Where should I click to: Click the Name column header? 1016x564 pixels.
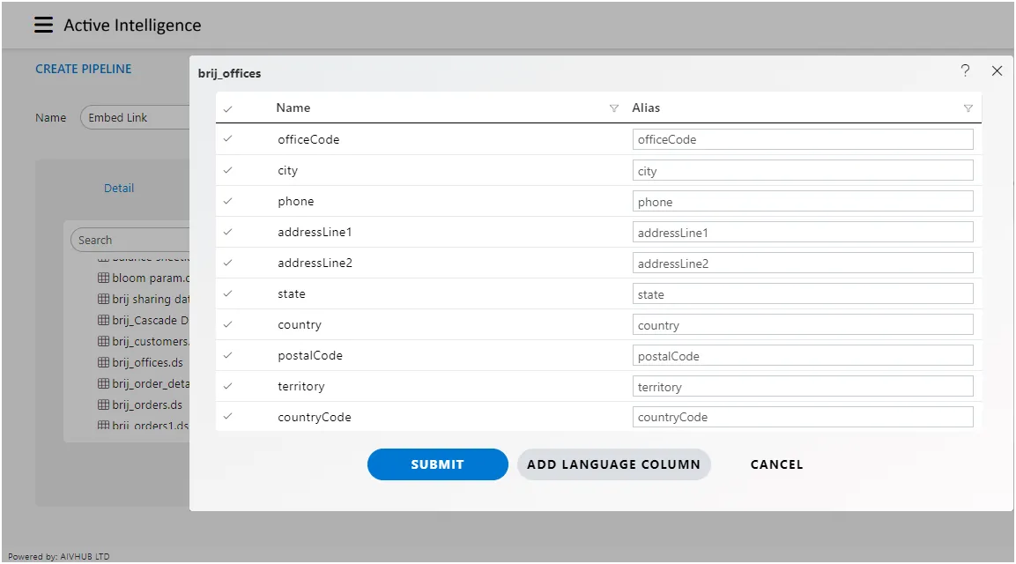(x=293, y=108)
